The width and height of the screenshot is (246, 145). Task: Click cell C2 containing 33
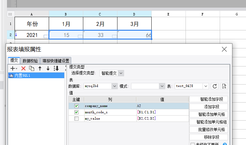100,35
